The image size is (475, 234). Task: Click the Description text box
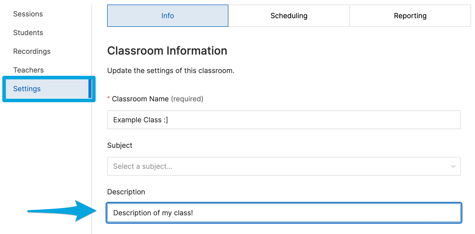[284, 213]
